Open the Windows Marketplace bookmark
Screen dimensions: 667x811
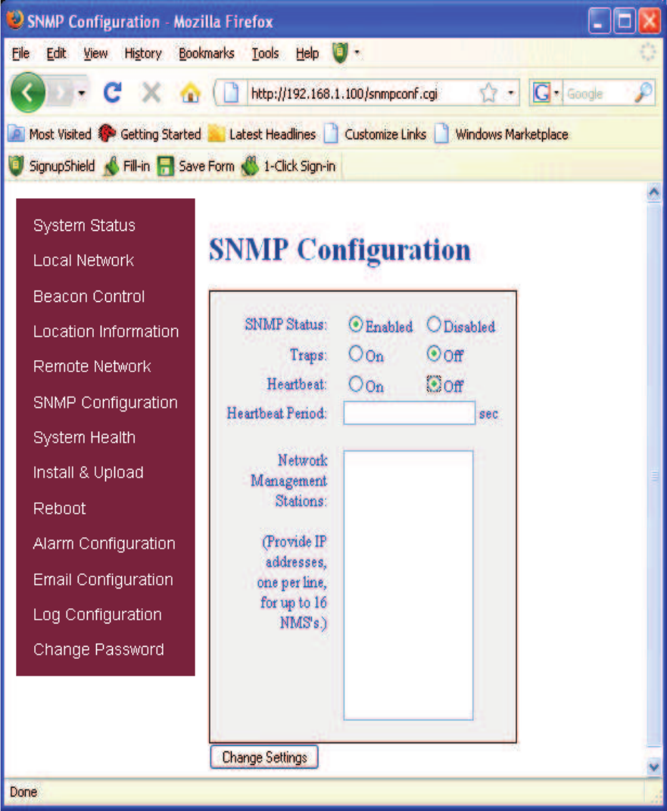pyautogui.click(x=501, y=135)
